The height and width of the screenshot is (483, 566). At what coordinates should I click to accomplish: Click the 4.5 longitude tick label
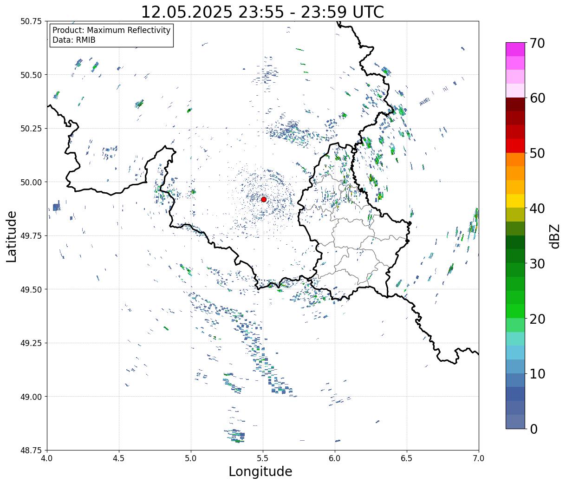(x=119, y=458)
